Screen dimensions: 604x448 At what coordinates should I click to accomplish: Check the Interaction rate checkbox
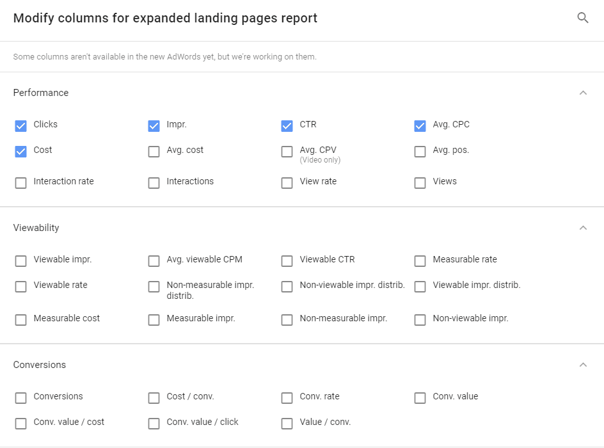click(x=21, y=183)
